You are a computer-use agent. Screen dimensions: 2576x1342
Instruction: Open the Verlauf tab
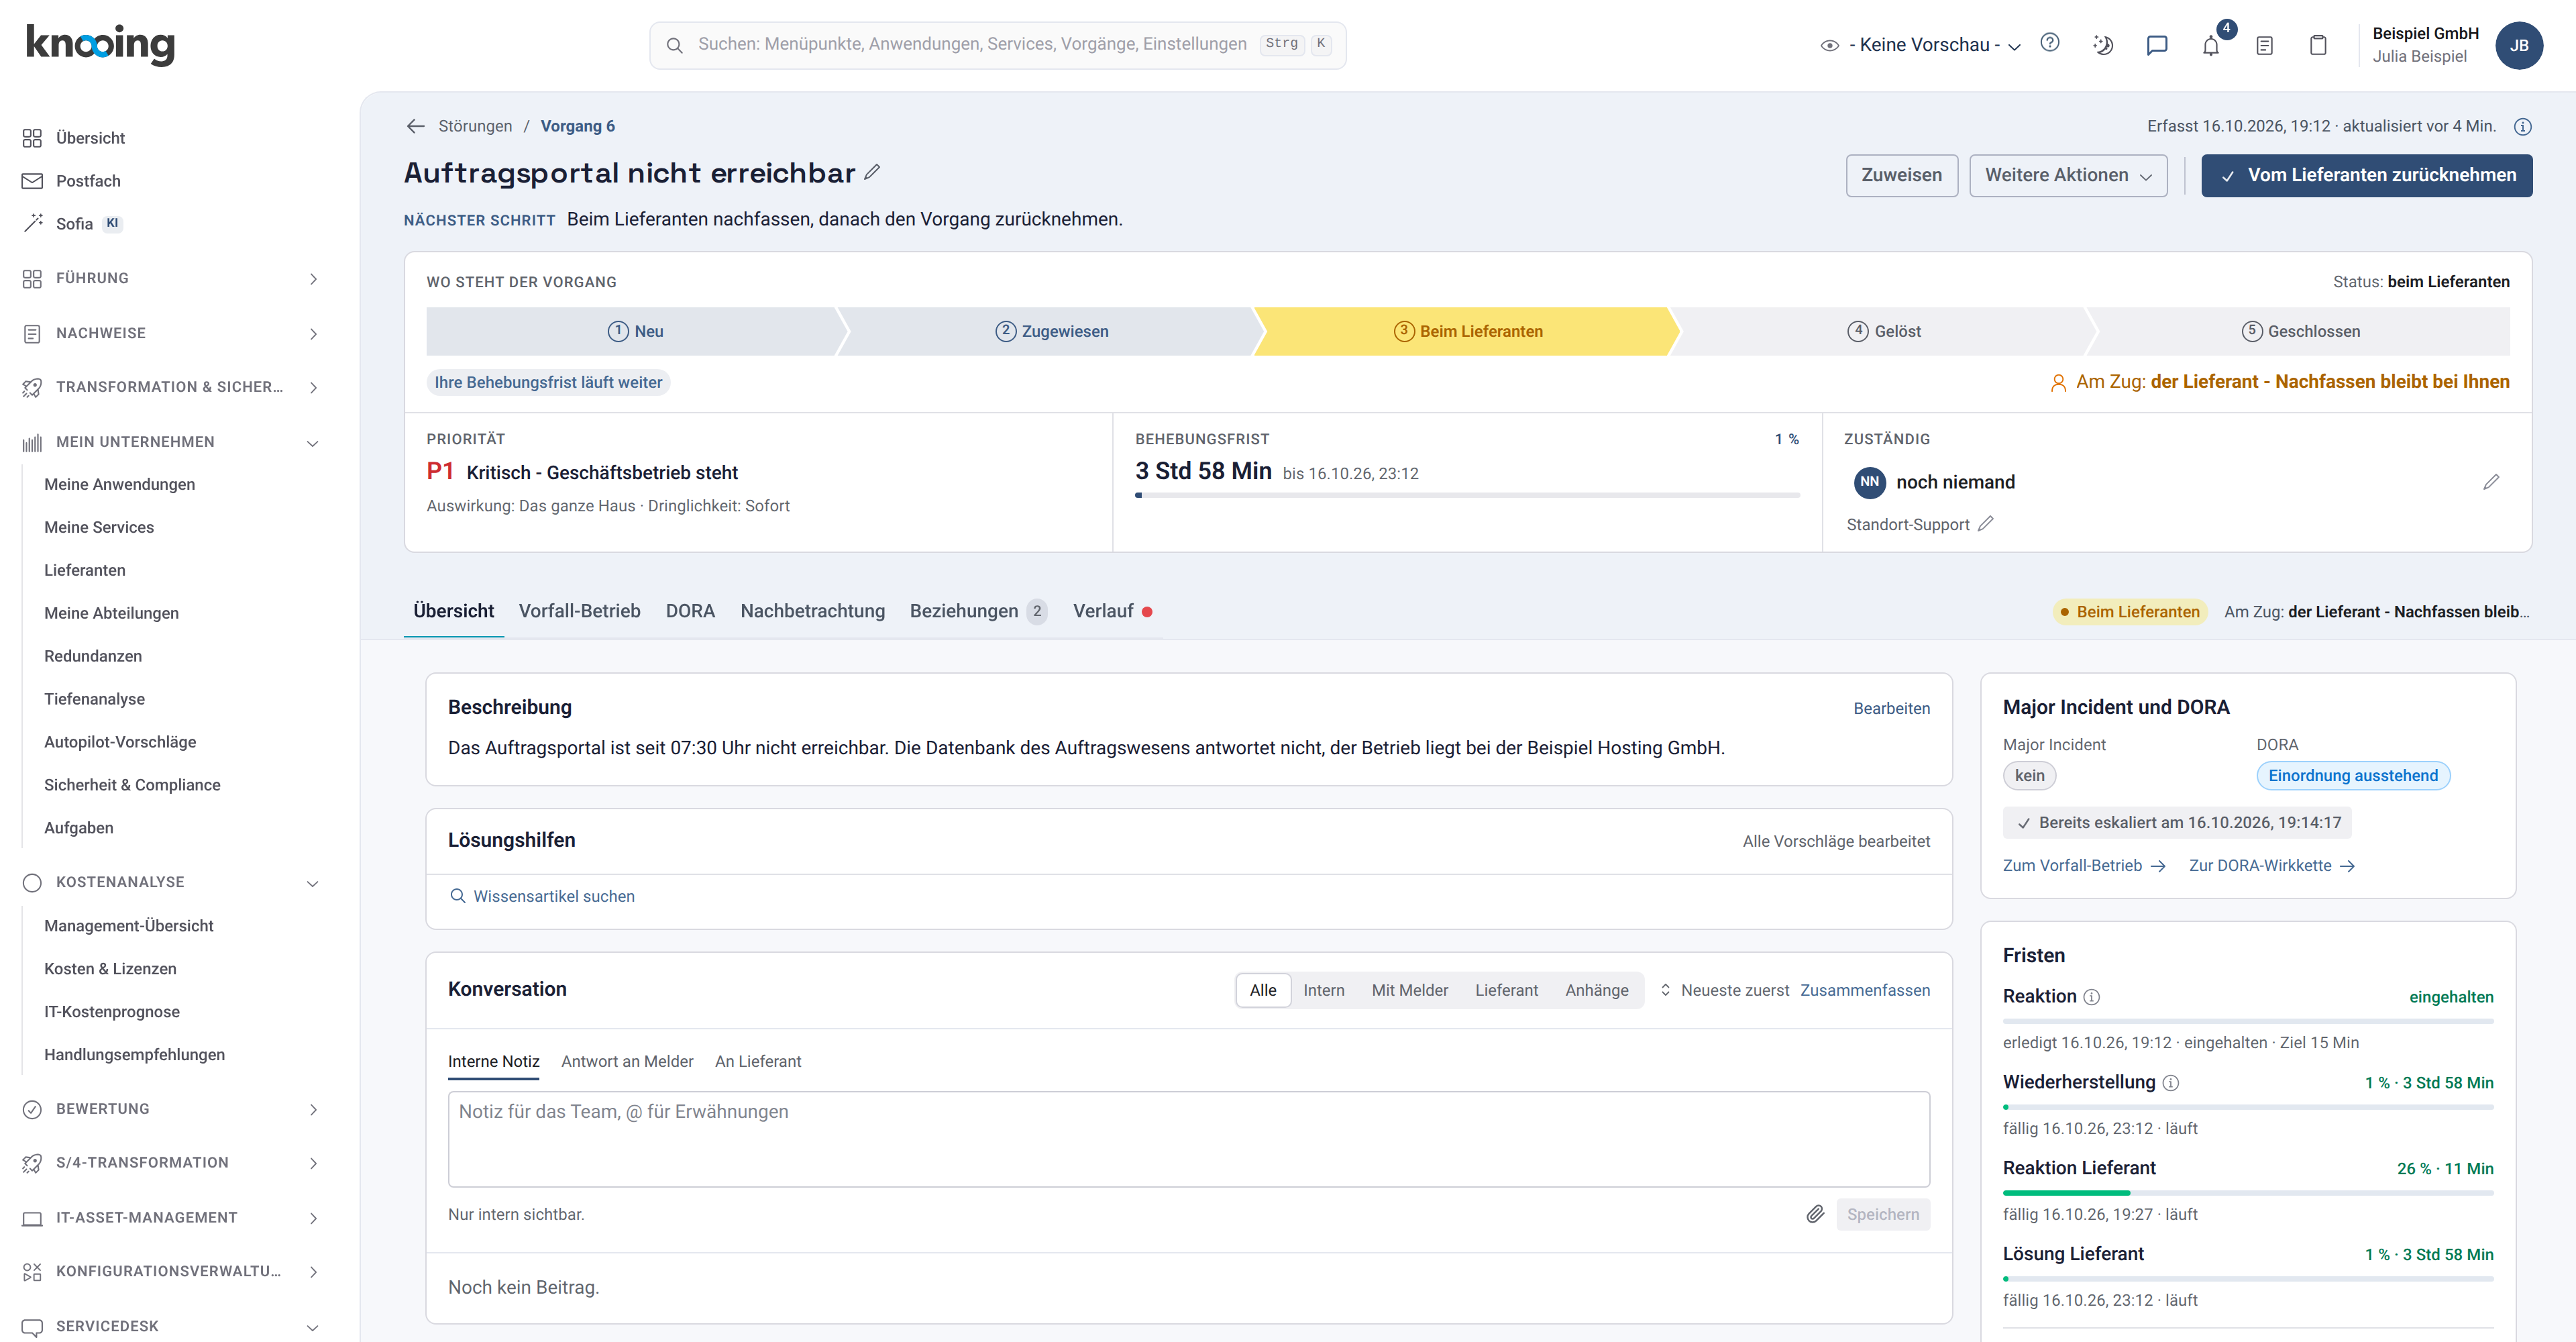point(1112,611)
